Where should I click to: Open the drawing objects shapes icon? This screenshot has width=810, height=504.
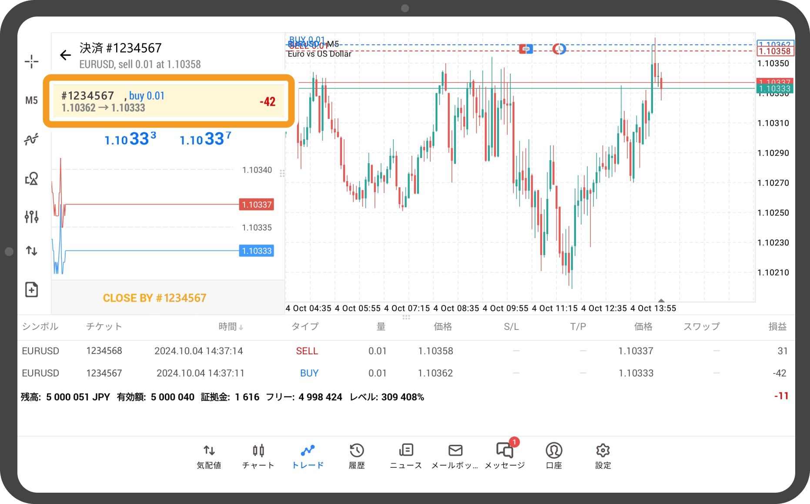point(31,178)
